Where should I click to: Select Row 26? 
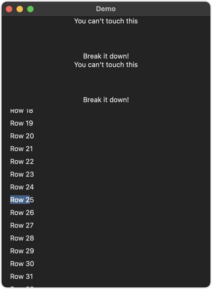(x=22, y=213)
